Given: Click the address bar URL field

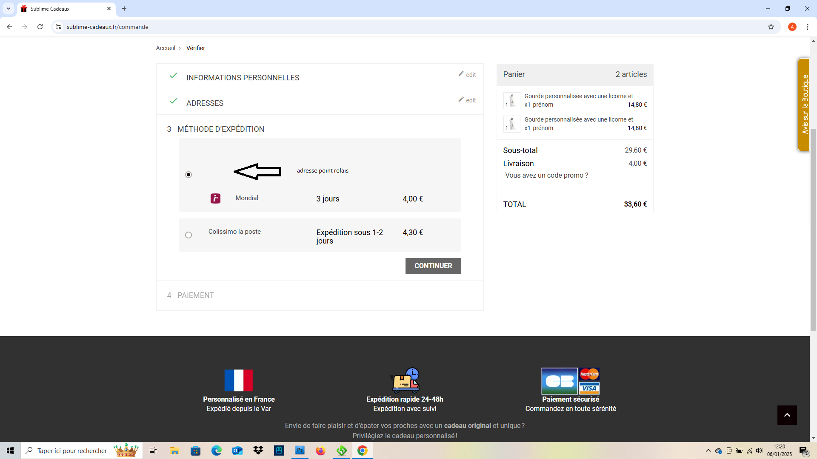Looking at the screenshot, I should click(408, 27).
